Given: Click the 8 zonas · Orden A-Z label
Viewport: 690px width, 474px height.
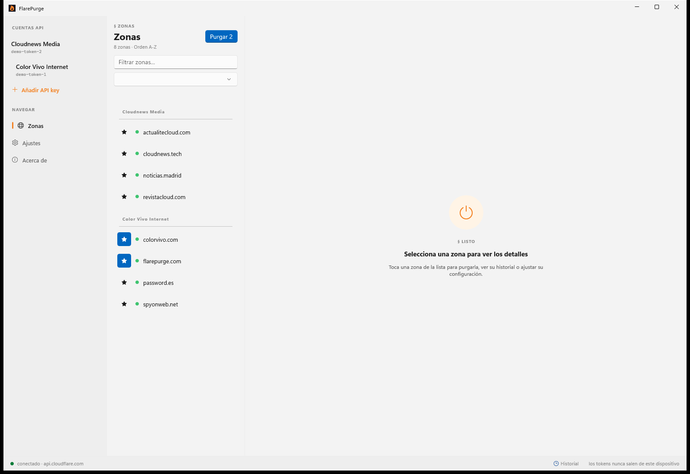Looking at the screenshot, I should [x=135, y=47].
